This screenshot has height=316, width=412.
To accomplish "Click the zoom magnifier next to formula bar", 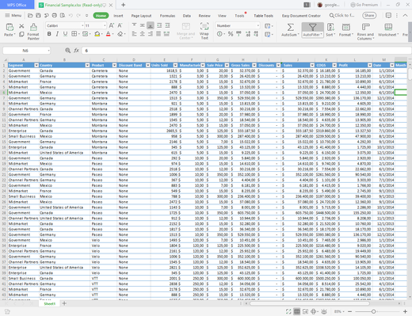I will point(68,51).
